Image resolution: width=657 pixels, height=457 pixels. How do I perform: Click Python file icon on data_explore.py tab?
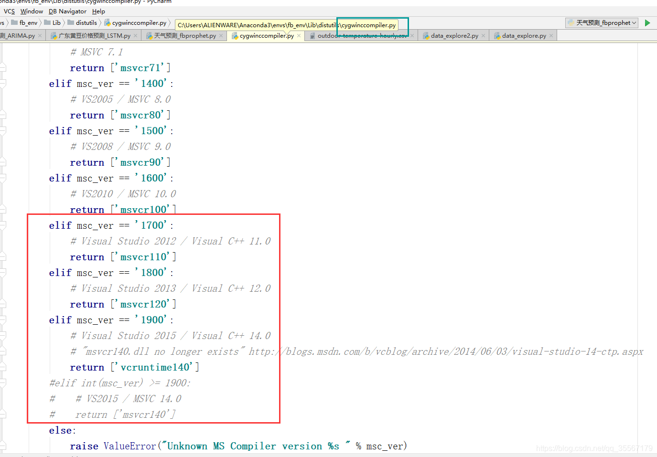(x=497, y=36)
